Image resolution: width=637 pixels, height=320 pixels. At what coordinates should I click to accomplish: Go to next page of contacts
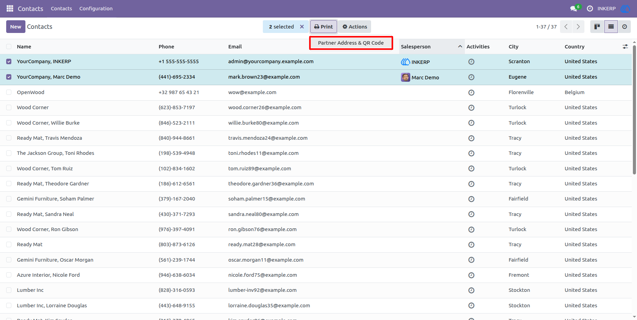pyautogui.click(x=578, y=26)
